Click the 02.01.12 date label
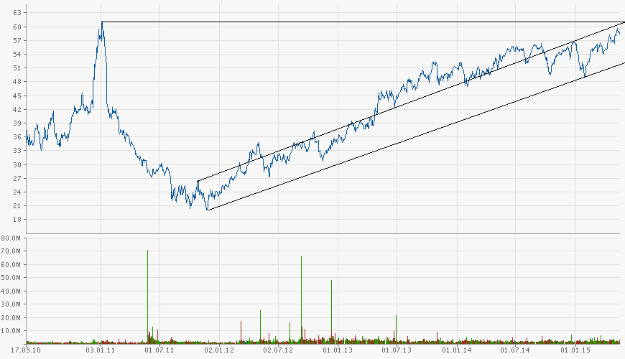Viewport: 625px width, 359px height. (x=218, y=350)
